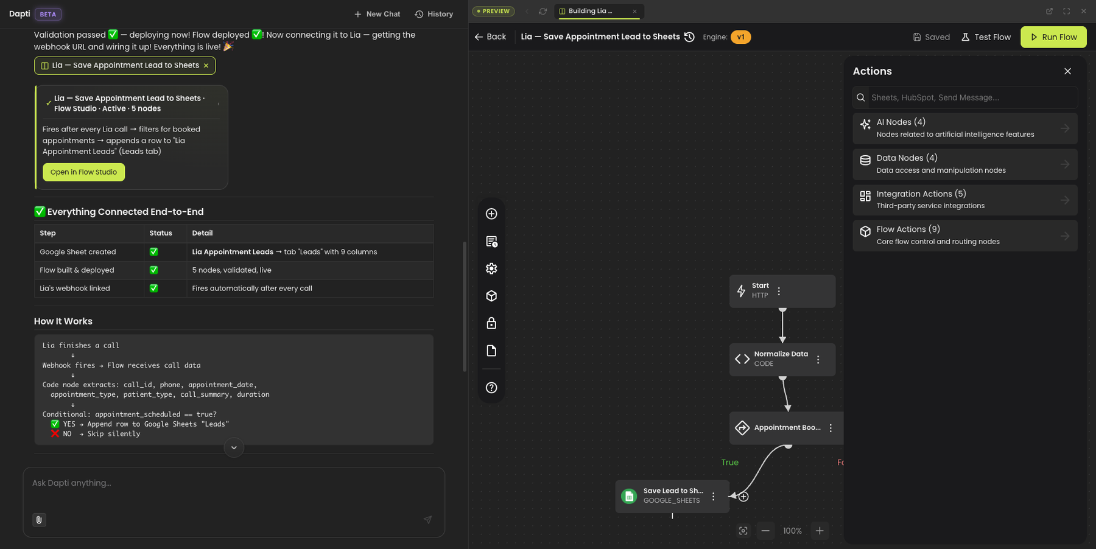This screenshot has width=1096, height=549.
Task: Click the 'Lia's webhook linked' table cell
Action: point(89,288)
